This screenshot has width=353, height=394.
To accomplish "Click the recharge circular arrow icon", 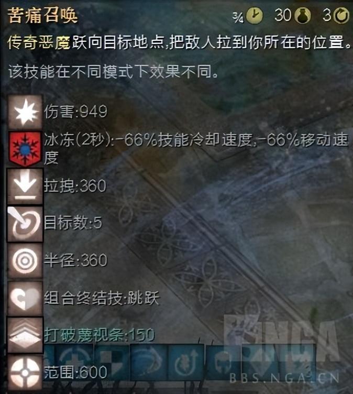I will 341,16.
